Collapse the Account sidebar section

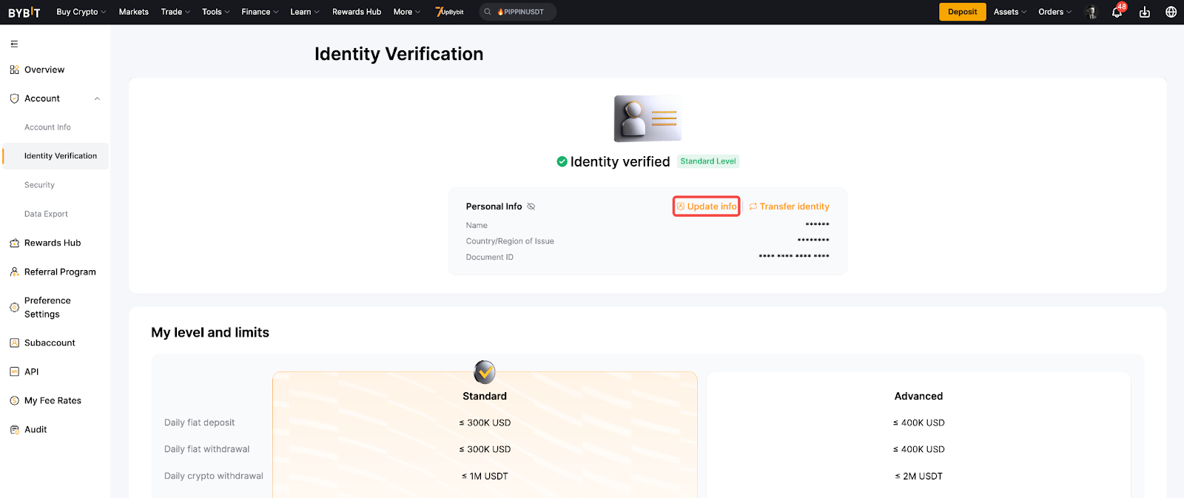pos(97,98)
